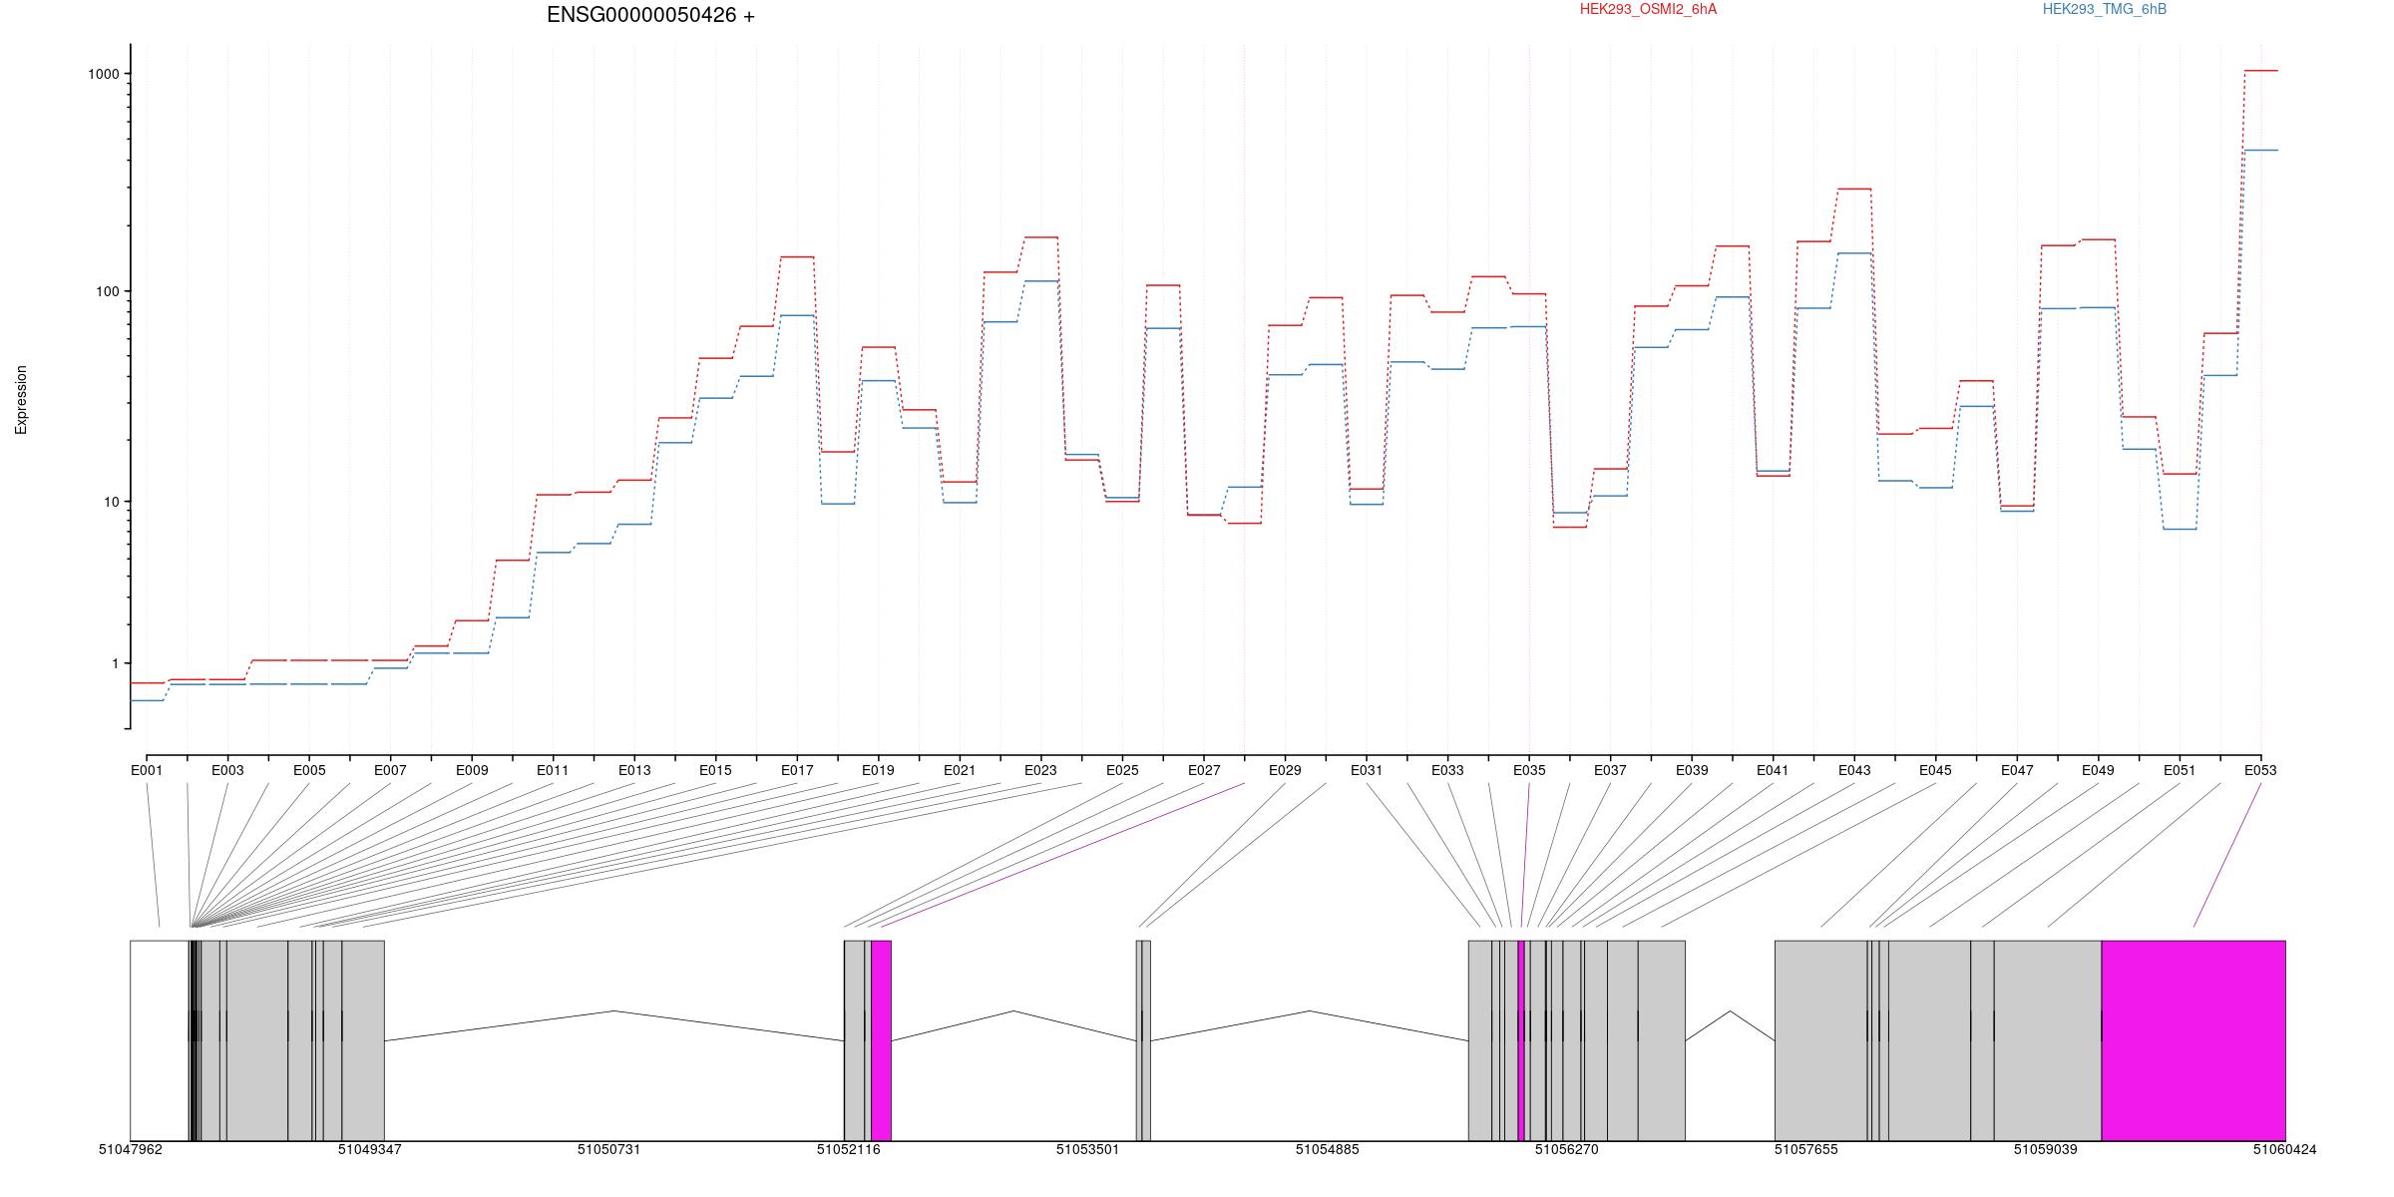Click the gene title ENSG00000050426 +
Viewport: 2394px width, 1197px height.
click(650, 16)
